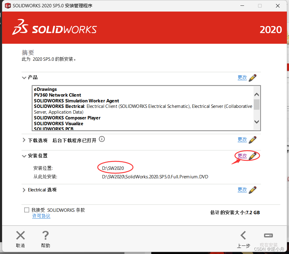Viewport: 289px width, 254px height.
Task: Go back with the 上一步 arrow
Action: tap(243, 235)
